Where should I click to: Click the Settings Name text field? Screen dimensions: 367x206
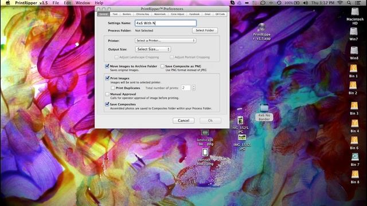pyautogui.click(x=166, y=23)
